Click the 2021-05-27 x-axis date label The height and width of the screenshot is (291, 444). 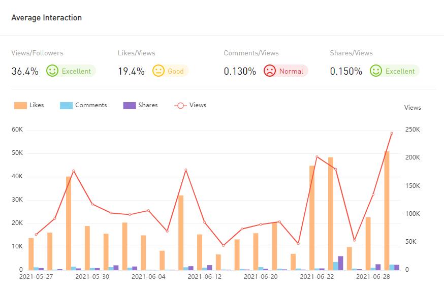pyautogui.click(x=36, y=277)
